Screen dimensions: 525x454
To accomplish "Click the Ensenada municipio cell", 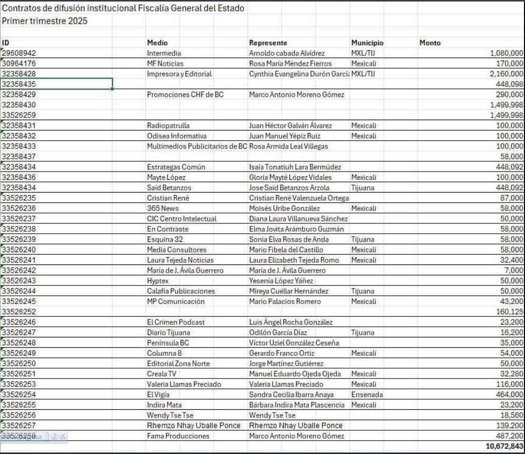I will point(366,394).
